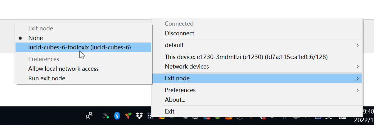
Task: Choose Run exit node... option
Action: coord(48,78)
